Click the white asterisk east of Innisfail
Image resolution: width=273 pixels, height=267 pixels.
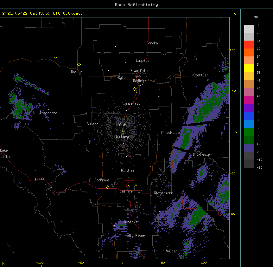(159, 96)
